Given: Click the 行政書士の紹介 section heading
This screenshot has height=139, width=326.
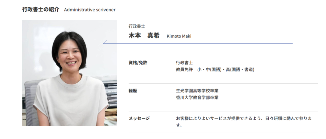Looking at the screenshot, I should [x=41, y=9].
